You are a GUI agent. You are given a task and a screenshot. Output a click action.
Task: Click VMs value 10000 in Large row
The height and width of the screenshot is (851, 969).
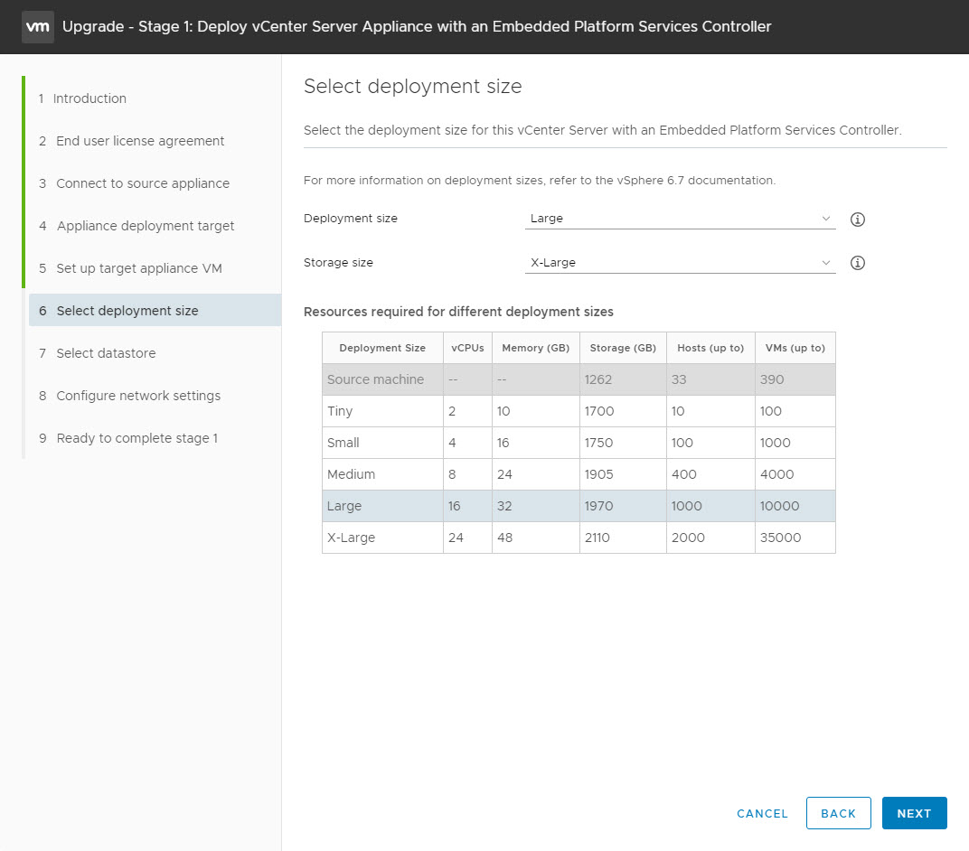[x=779, y=507]
